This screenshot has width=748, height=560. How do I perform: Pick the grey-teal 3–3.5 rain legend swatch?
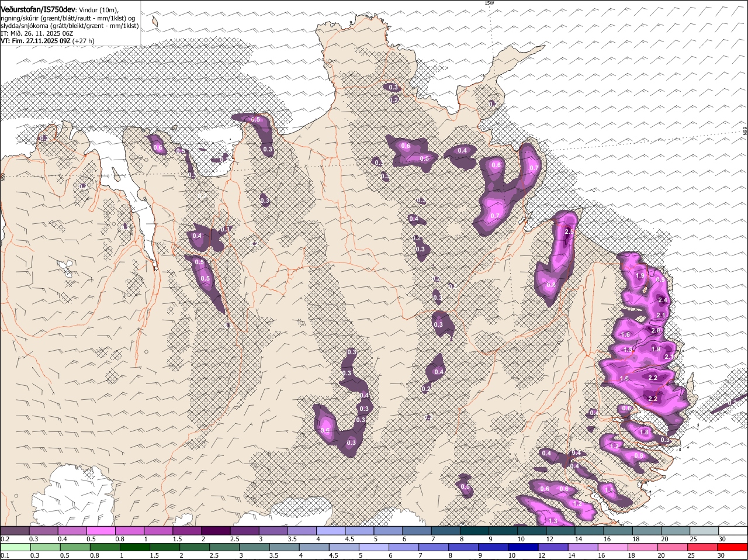coord(255,547)
